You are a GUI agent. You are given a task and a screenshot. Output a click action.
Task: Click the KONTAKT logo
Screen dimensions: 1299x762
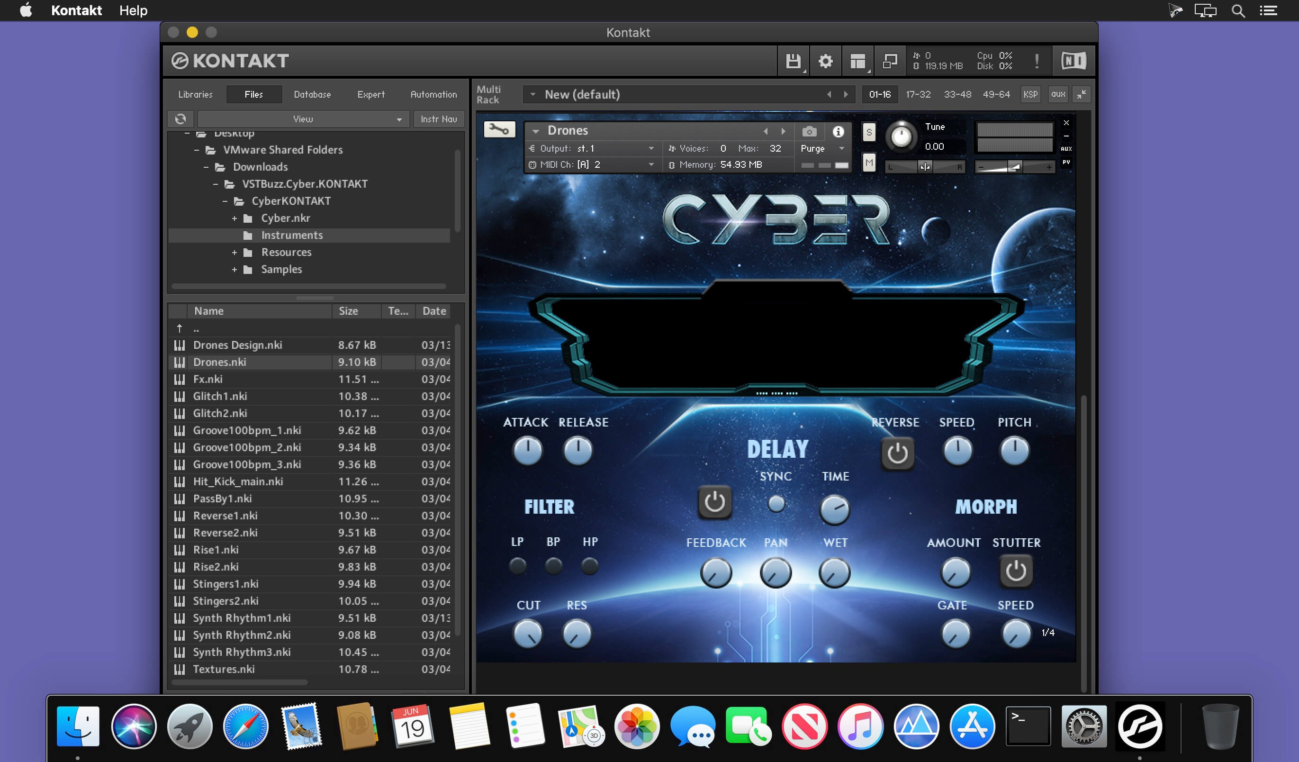(230, 61)
